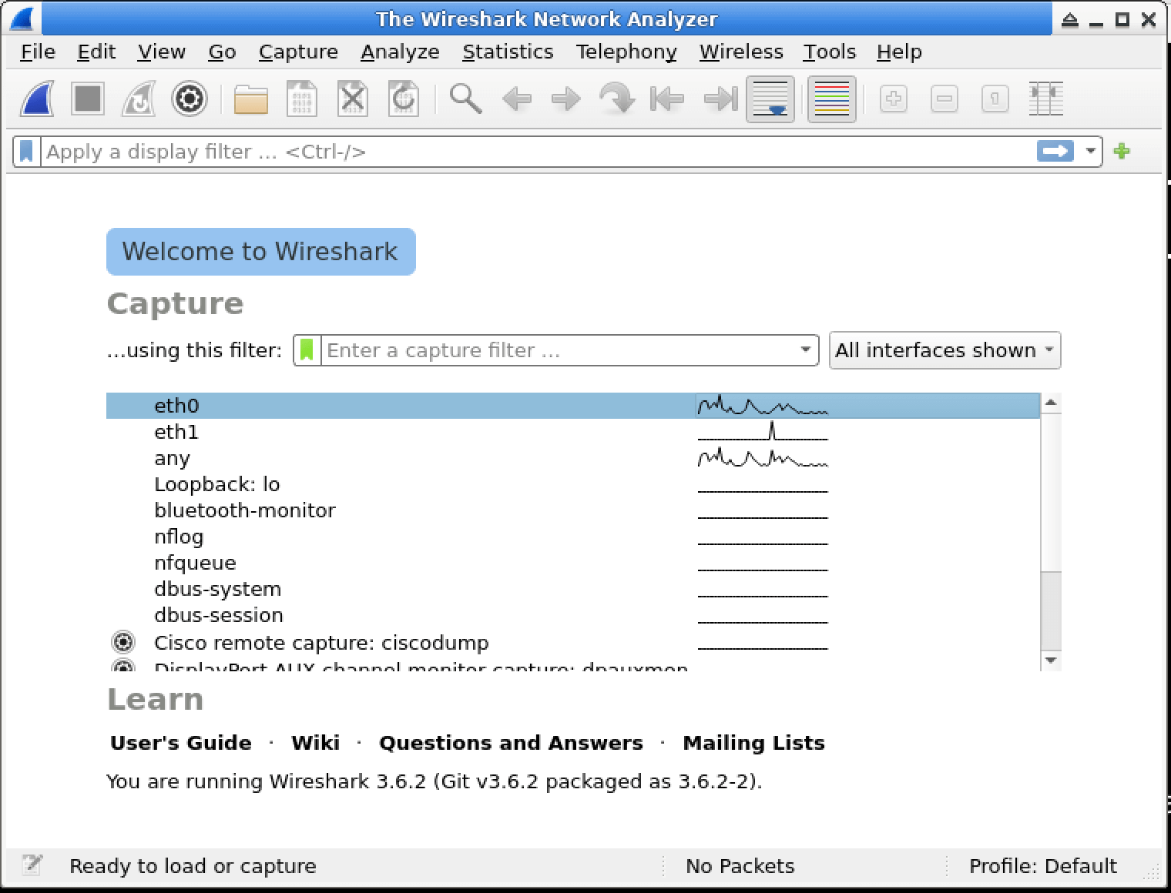
Task: Select the eth1 interface
Action: pos(573,432)
